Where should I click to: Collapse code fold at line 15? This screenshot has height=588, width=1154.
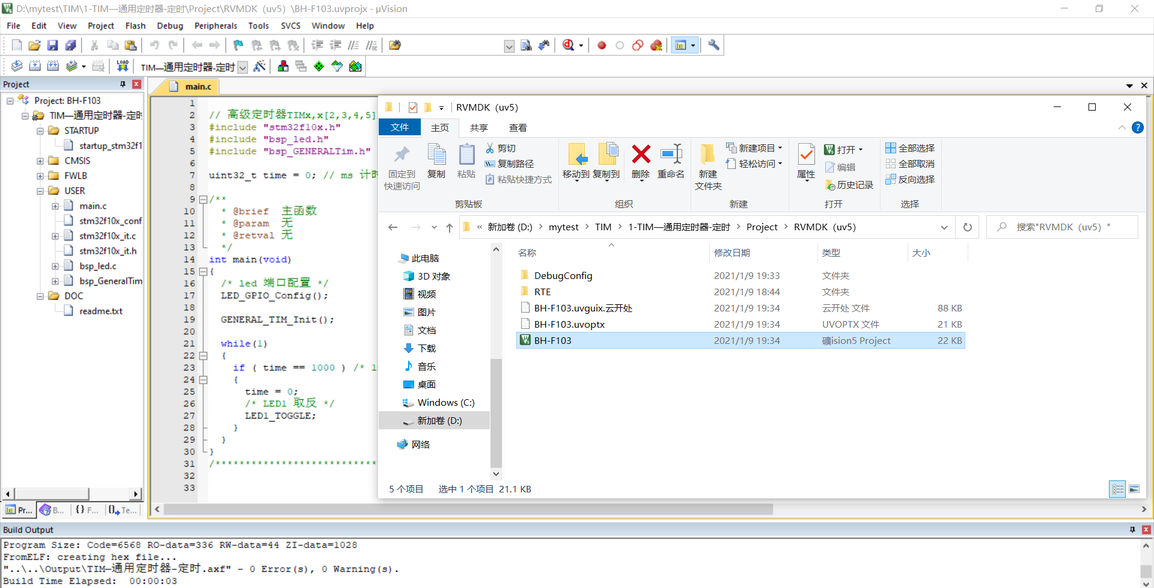coord(203,271)
